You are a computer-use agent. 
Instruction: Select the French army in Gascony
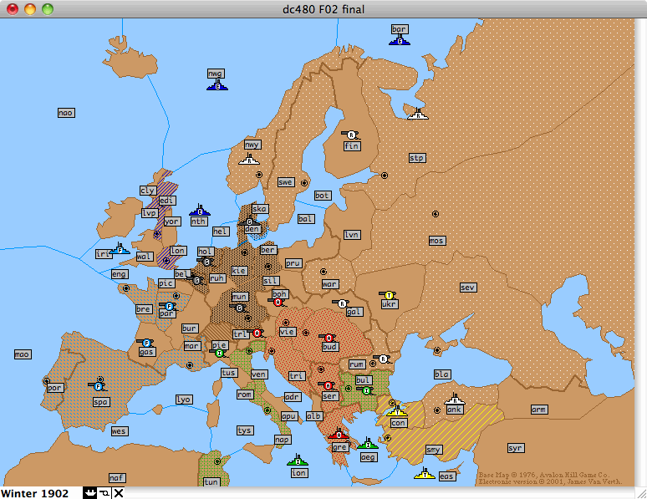coord(145,343)
